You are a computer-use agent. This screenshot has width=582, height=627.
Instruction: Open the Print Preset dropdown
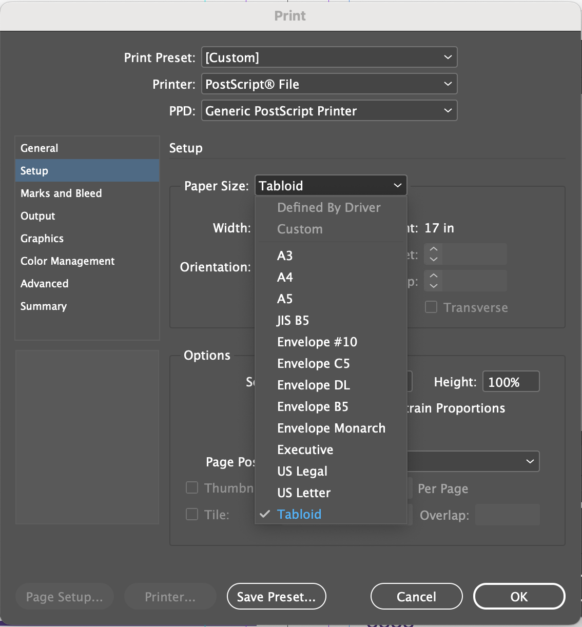[x=329, y=57]
